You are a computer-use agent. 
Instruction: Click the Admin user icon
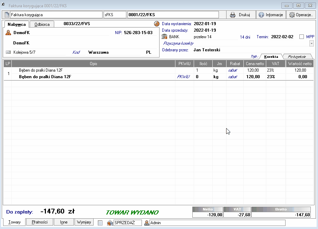pyautogui.click(x=146, y=223)
